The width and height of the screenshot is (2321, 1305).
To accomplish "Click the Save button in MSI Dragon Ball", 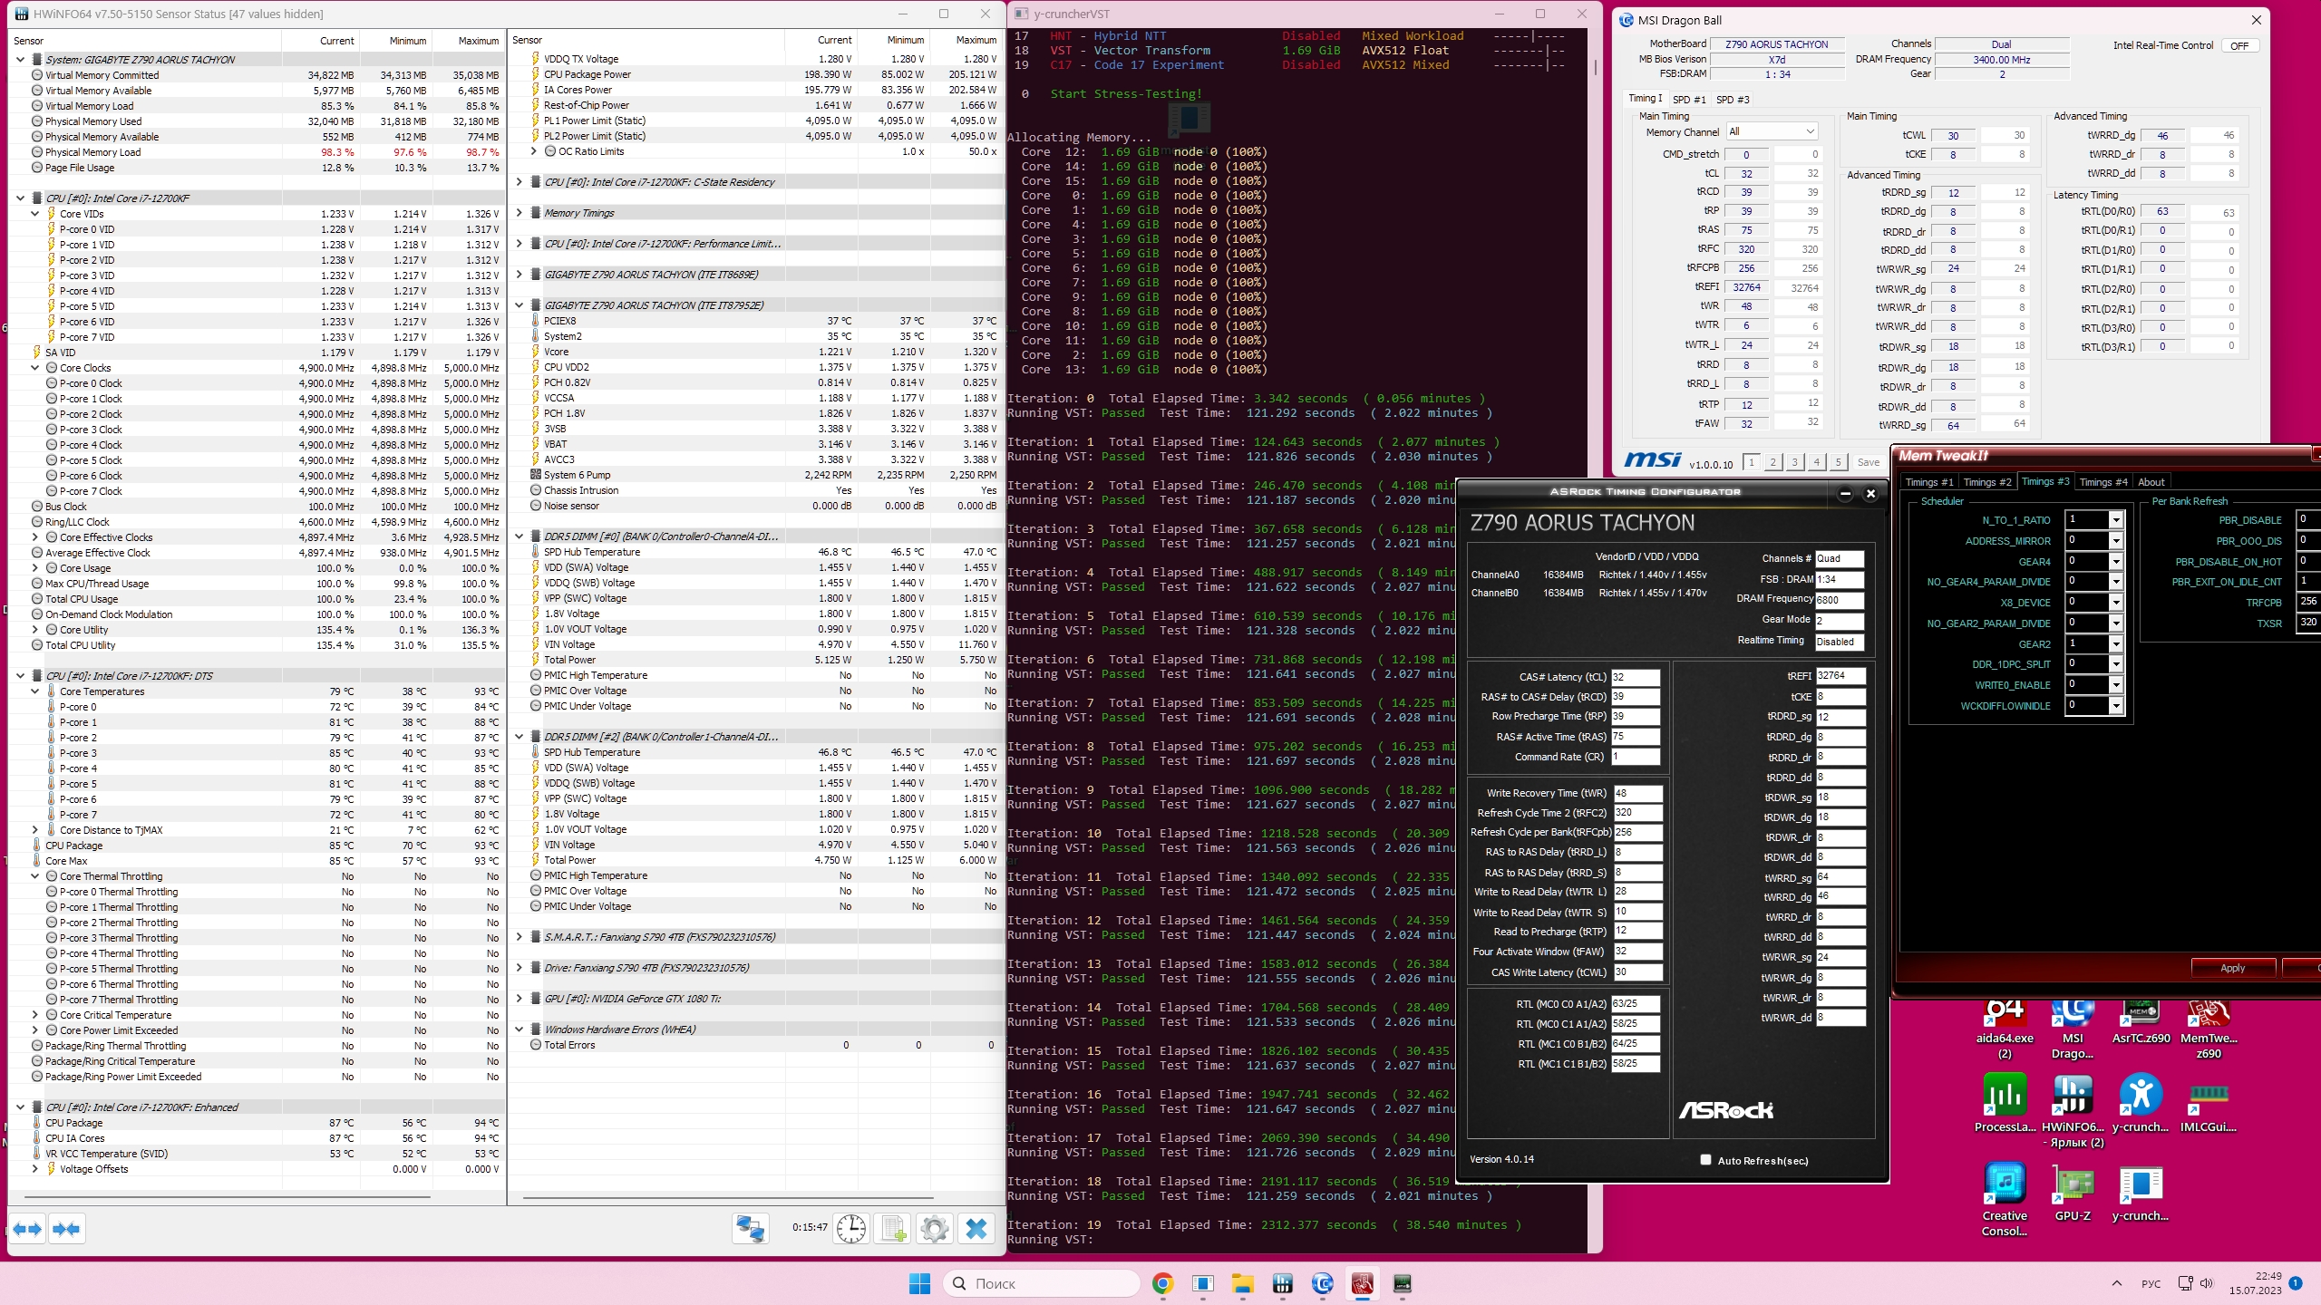I will (x=1869, y=462).
